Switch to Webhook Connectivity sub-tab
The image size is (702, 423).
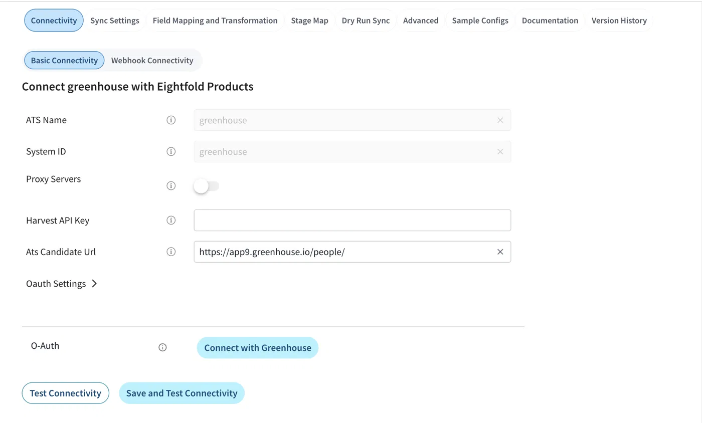coord(152,60)
